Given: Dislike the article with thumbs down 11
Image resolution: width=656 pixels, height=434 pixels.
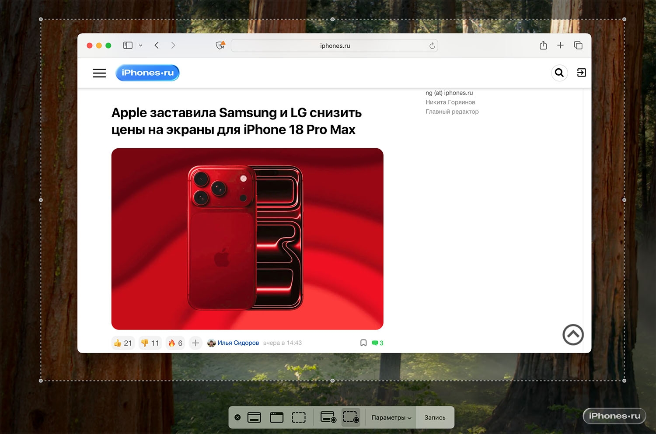Looking at the screenshot, I should pyautogui.click(x=150, y=343).
